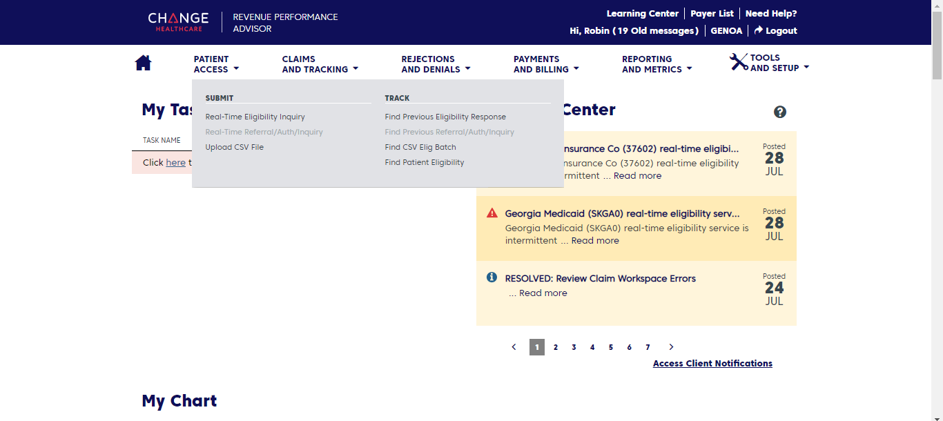Click the Change Healthcare logo
The height and width of the screenshot is (421, 943).
178,22
